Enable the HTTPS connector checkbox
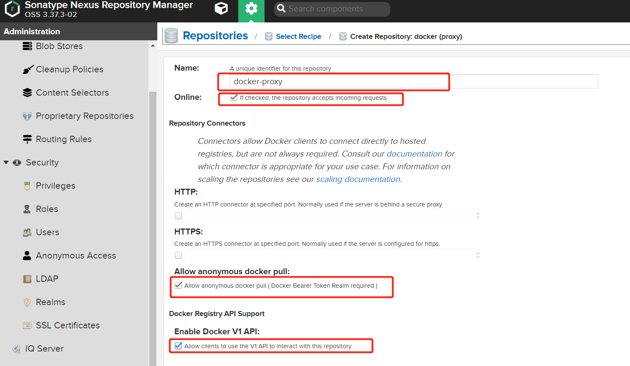Image resolution: width=630 pixels, height=366 pixels. (x=178, y=255)
